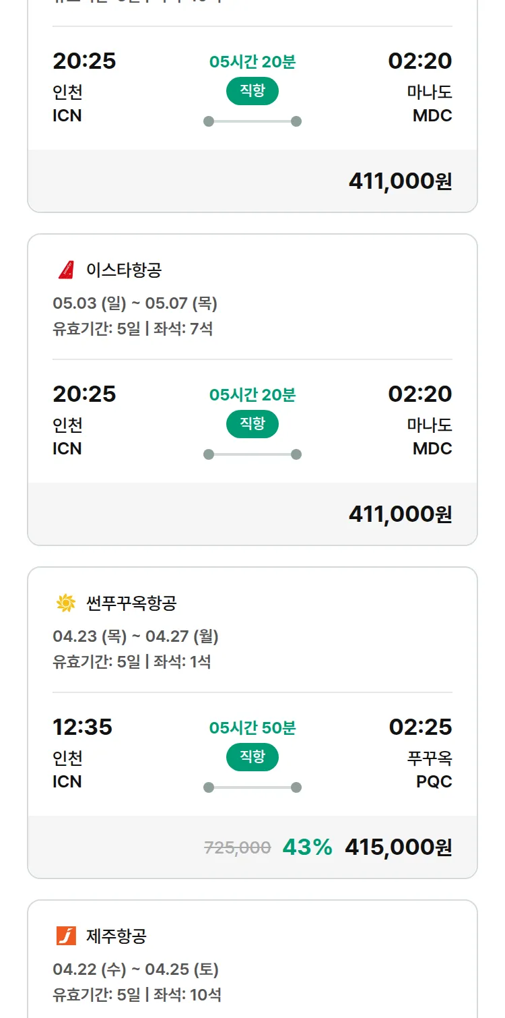Image resolution: width=505 pixels, height=1018 pixels.
Task: Click the route line in the 푸꾸옥 flight card
Action: [252, 787]
